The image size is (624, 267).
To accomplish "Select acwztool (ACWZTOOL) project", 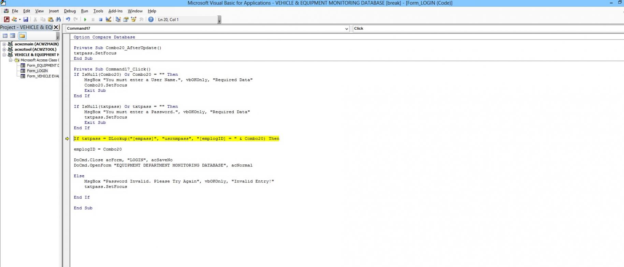I will pyautogui.click(x=35, y=49).
